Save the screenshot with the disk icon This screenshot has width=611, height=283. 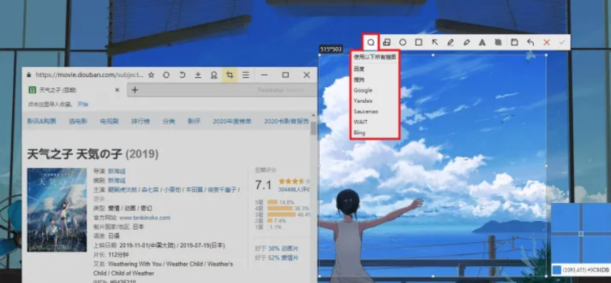point(515,42)
